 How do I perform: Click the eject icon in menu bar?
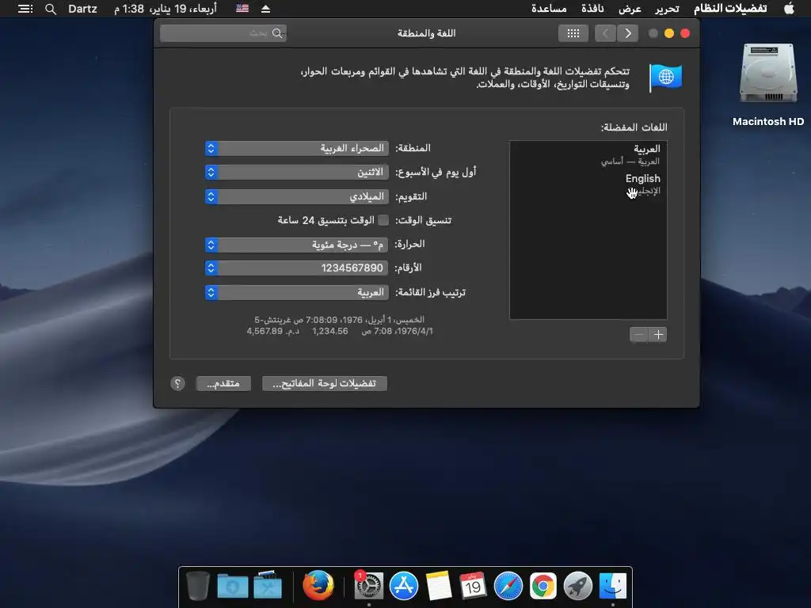[265, 9]
